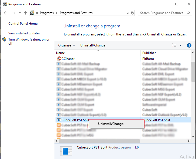Maximize the Programs and Features window
This screenshot has height=159, width=196.
(177, 4)
